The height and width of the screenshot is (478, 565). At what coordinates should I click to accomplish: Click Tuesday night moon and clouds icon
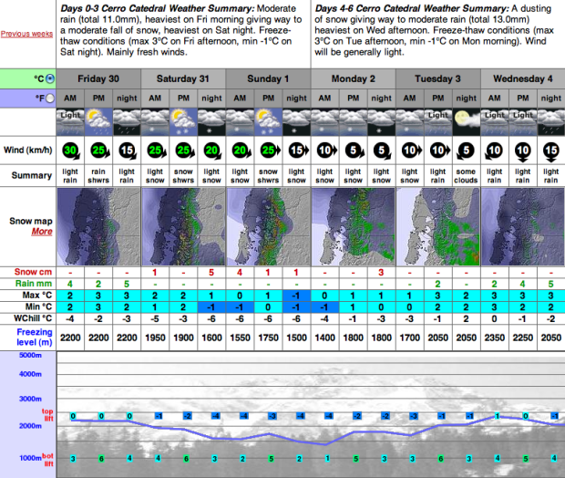(467, 122)
